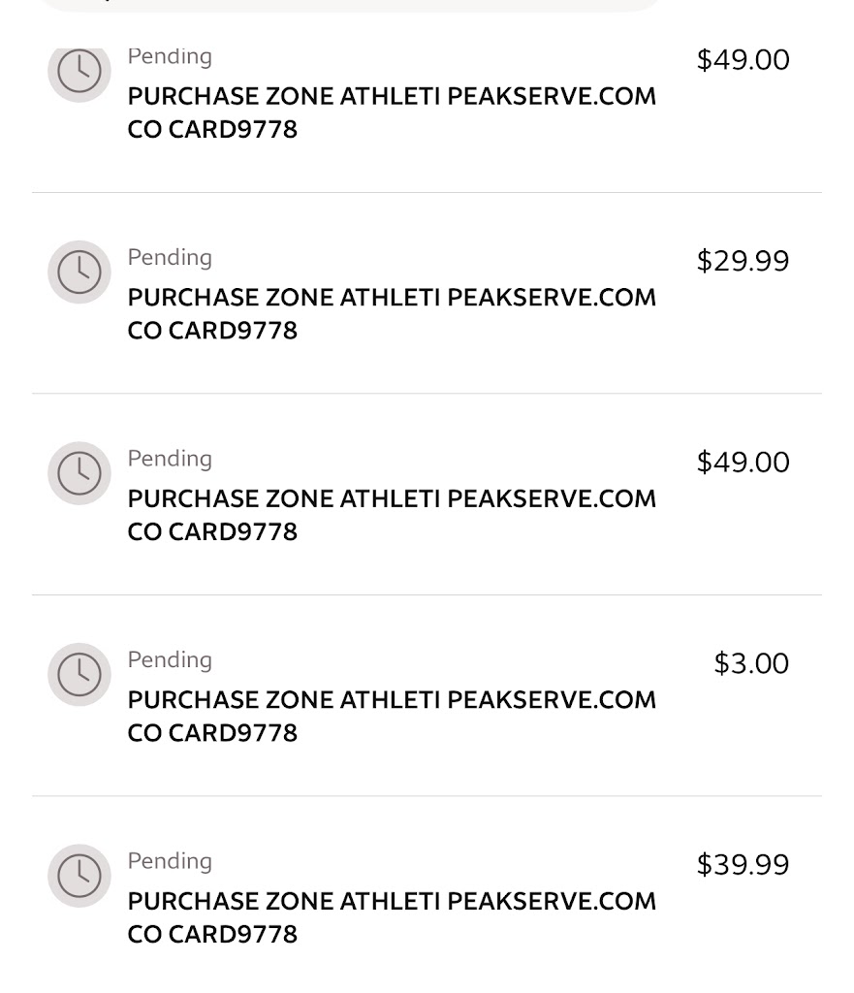This screenshot has width=854, height=993.
Task: Select the $39.99 amount
Action: point(743,864)
